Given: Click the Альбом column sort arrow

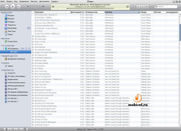Looking at the screenshot, I should (x=139, y=12).
